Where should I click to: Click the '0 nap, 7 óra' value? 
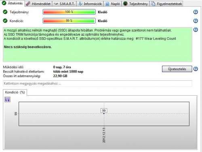click(x=62, y=67)
